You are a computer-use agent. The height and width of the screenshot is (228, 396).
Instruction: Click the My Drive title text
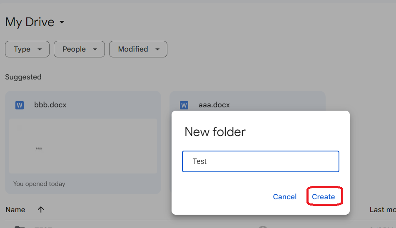[x=30, y=22]
